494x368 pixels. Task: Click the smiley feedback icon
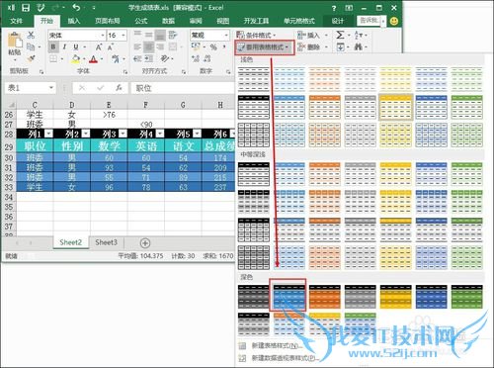[x=394, y=21]
